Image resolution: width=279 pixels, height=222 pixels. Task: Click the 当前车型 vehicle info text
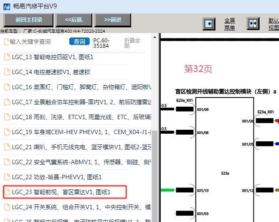pyautogui.click(x=53, y=31)
